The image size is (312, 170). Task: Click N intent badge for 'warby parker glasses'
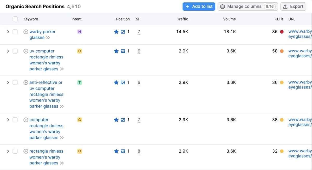[80, 32]
